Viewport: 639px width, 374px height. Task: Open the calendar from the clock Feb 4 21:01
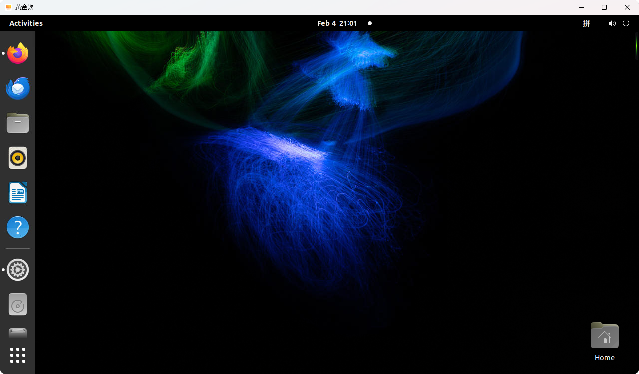[337, 23]
